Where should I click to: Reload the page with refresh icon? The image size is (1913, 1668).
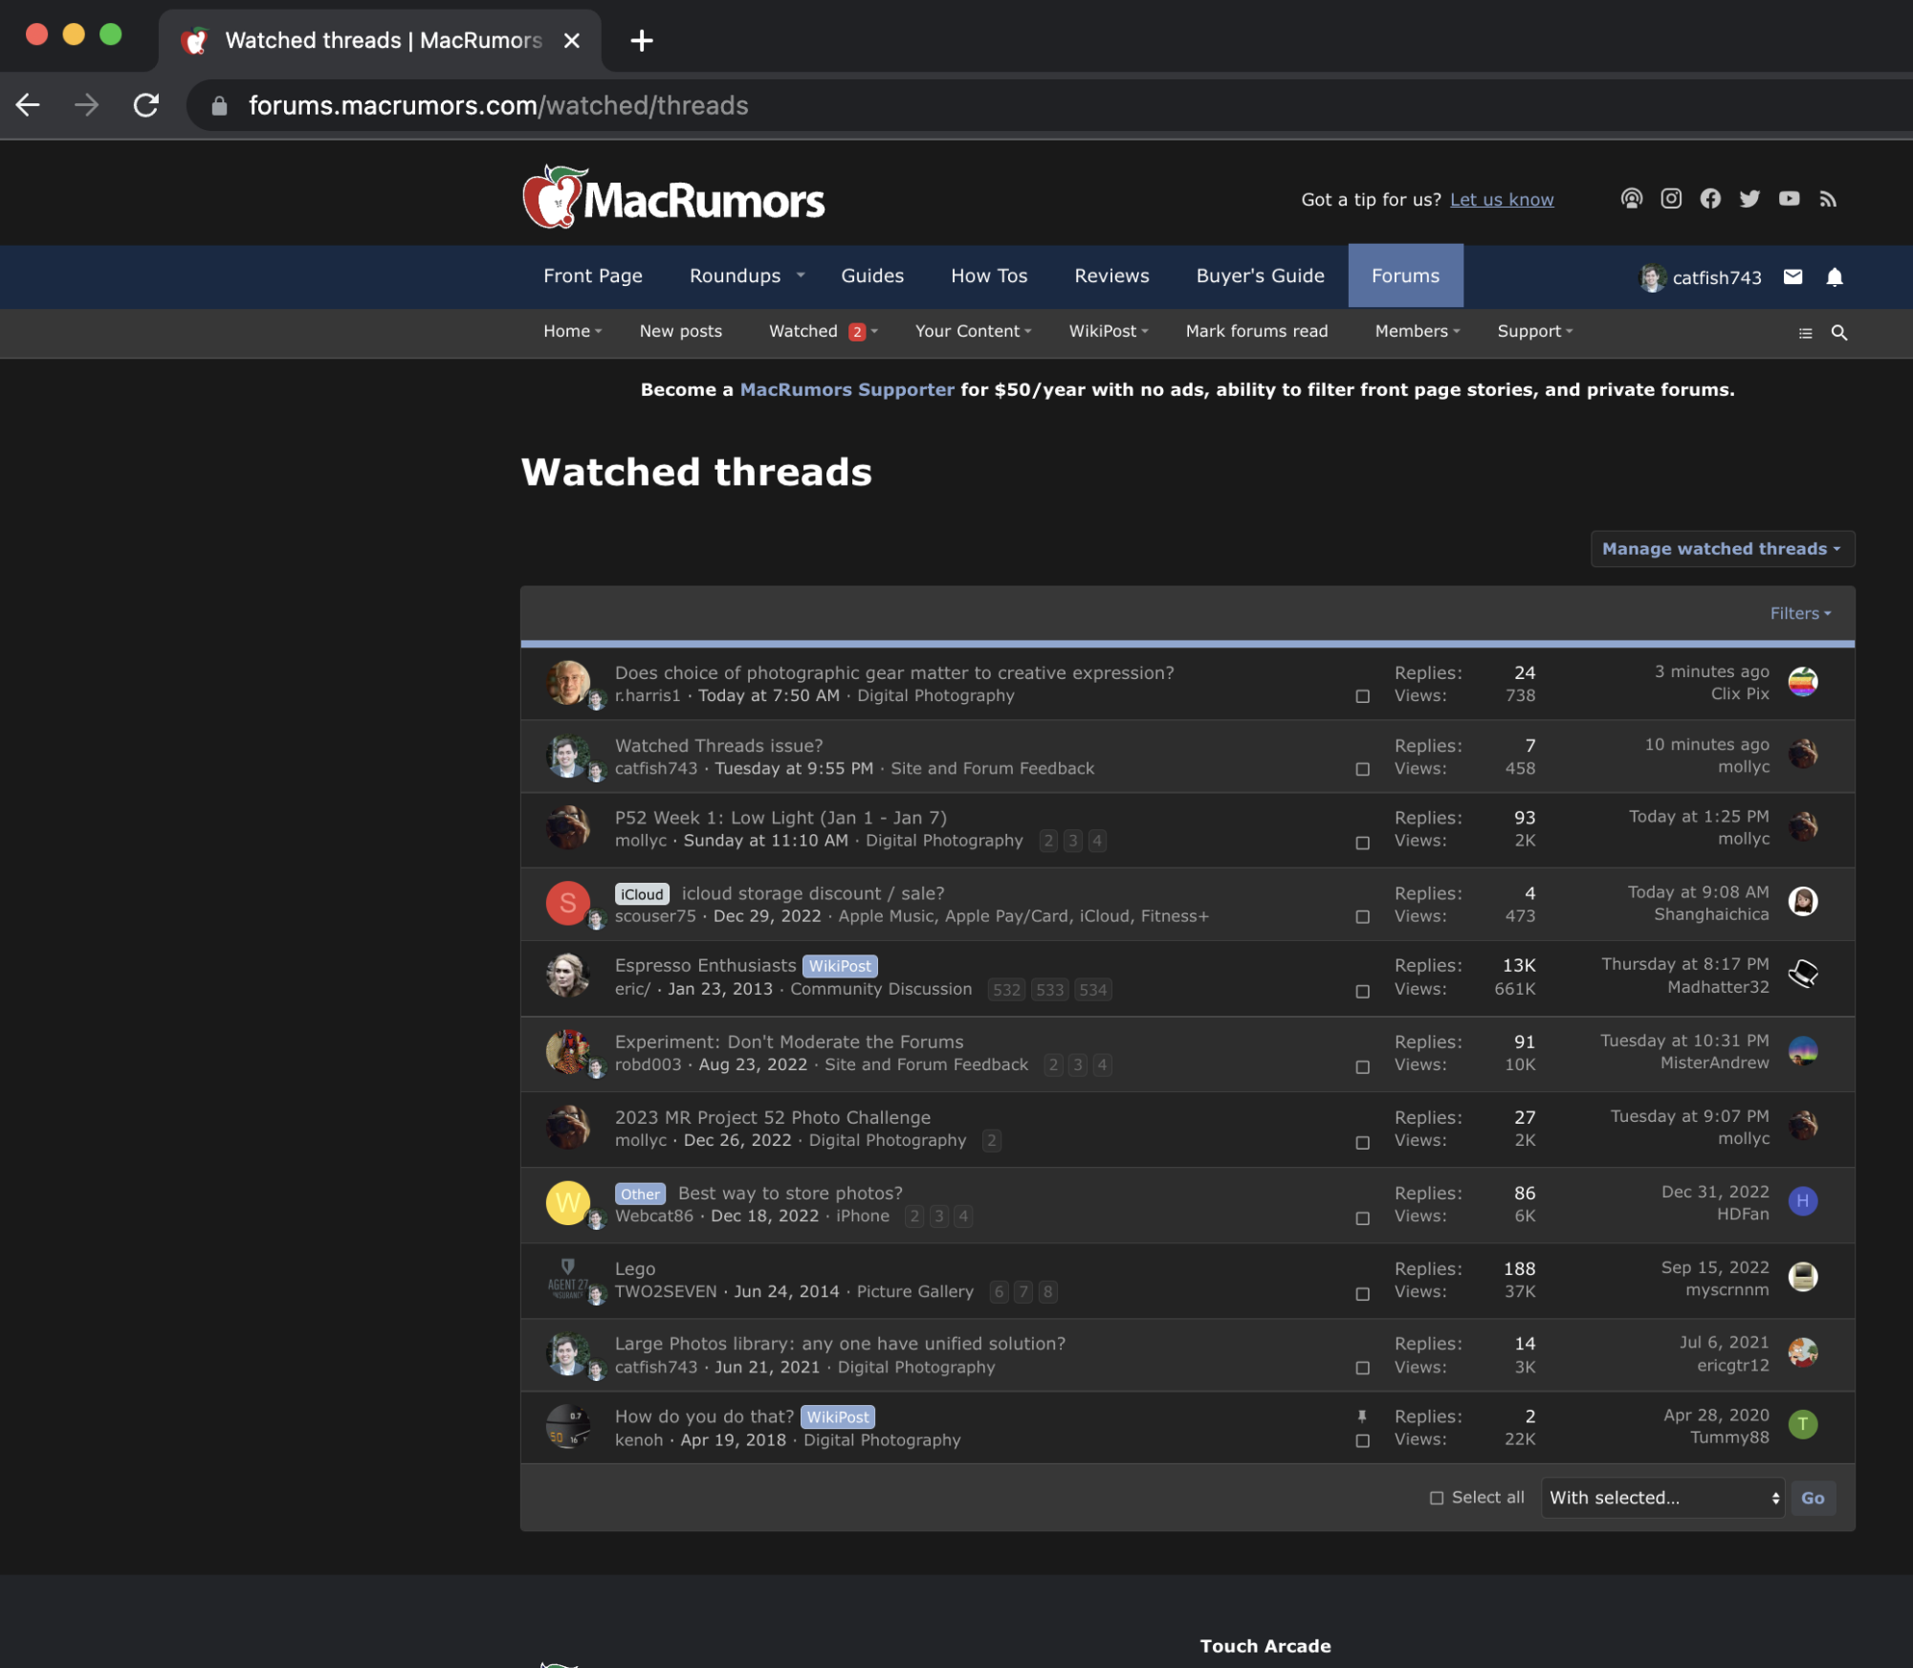click(145, 105)
